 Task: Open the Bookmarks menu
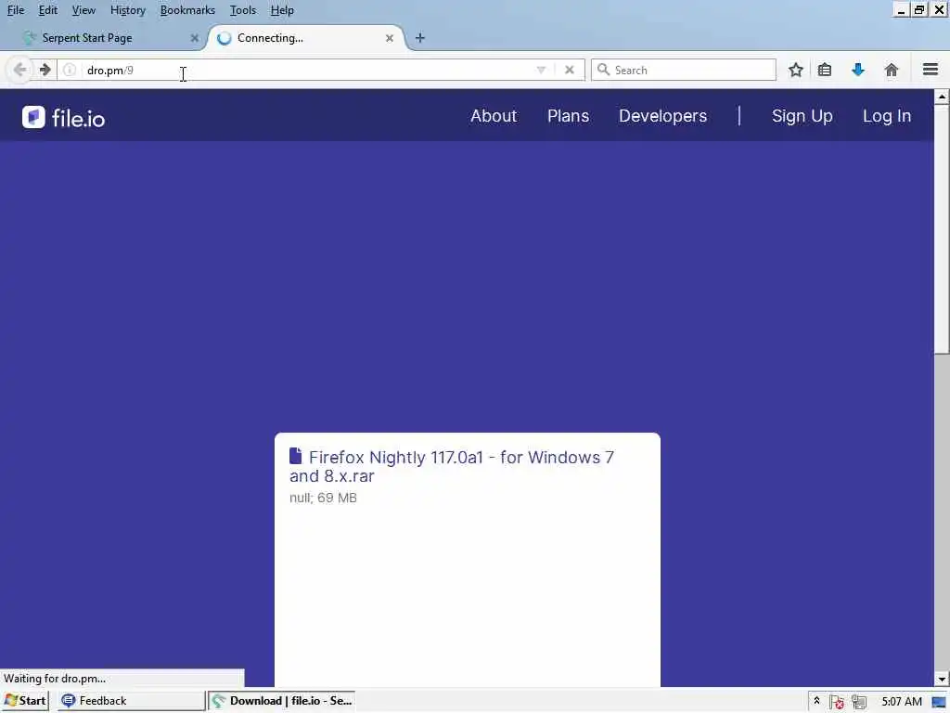[x=187, y=10]
